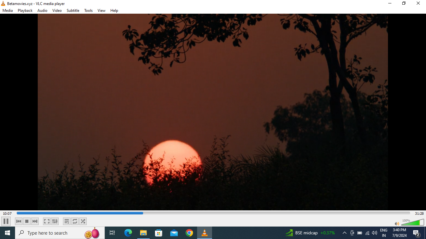Show hidden system tray icons
The image size is (426, 239).
pyautogui.click(x=345, y=233)
